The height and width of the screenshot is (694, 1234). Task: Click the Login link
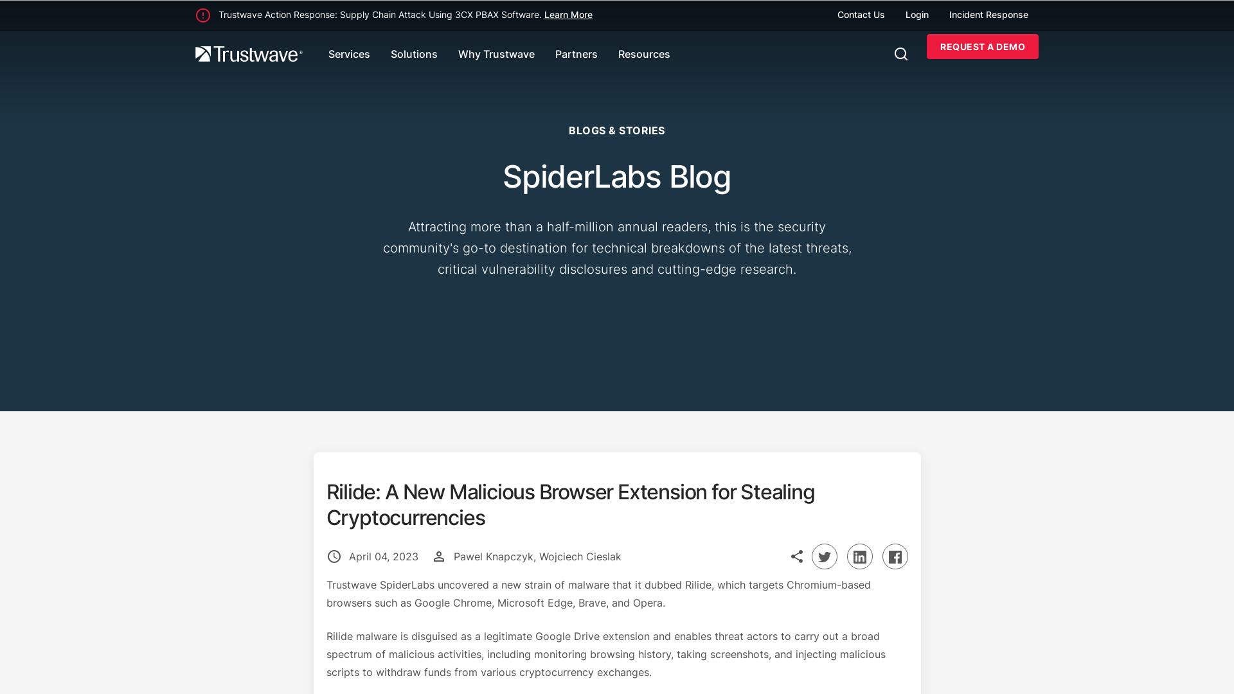(917, 14)
